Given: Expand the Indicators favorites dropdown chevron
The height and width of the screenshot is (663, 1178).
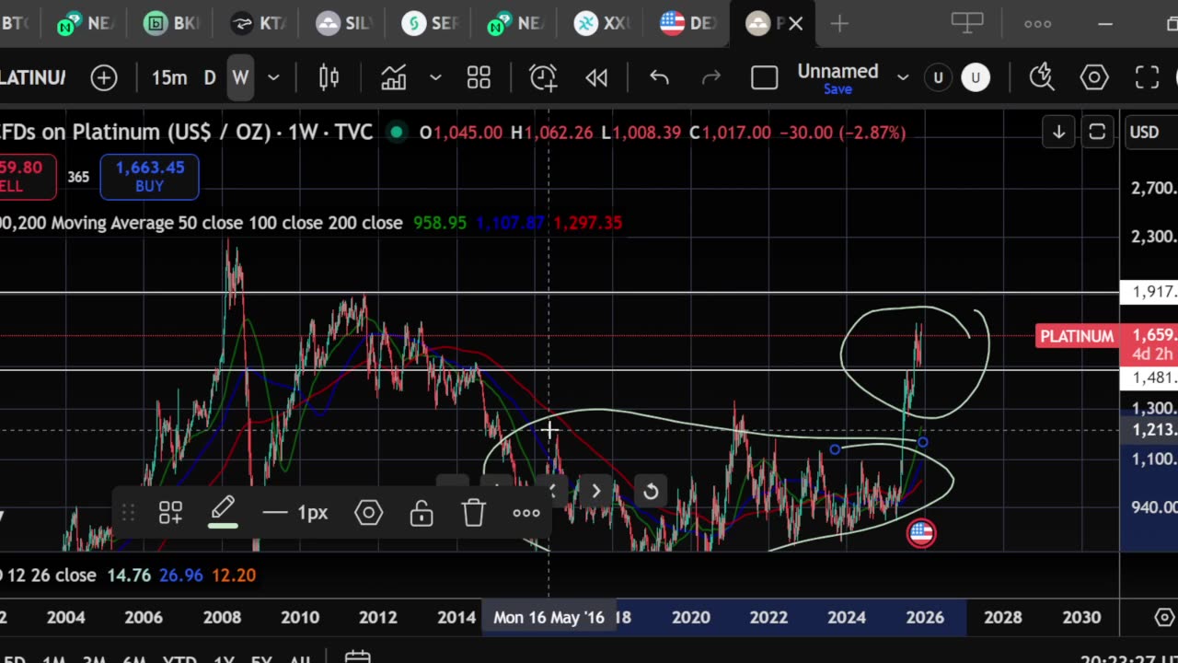Looking at the screenshot, I should [x=435, y=78].
